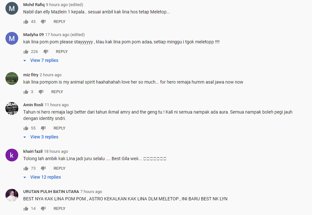Dislike URUTAN PULIH BATIN UTARA's comment

click(43, 208)
